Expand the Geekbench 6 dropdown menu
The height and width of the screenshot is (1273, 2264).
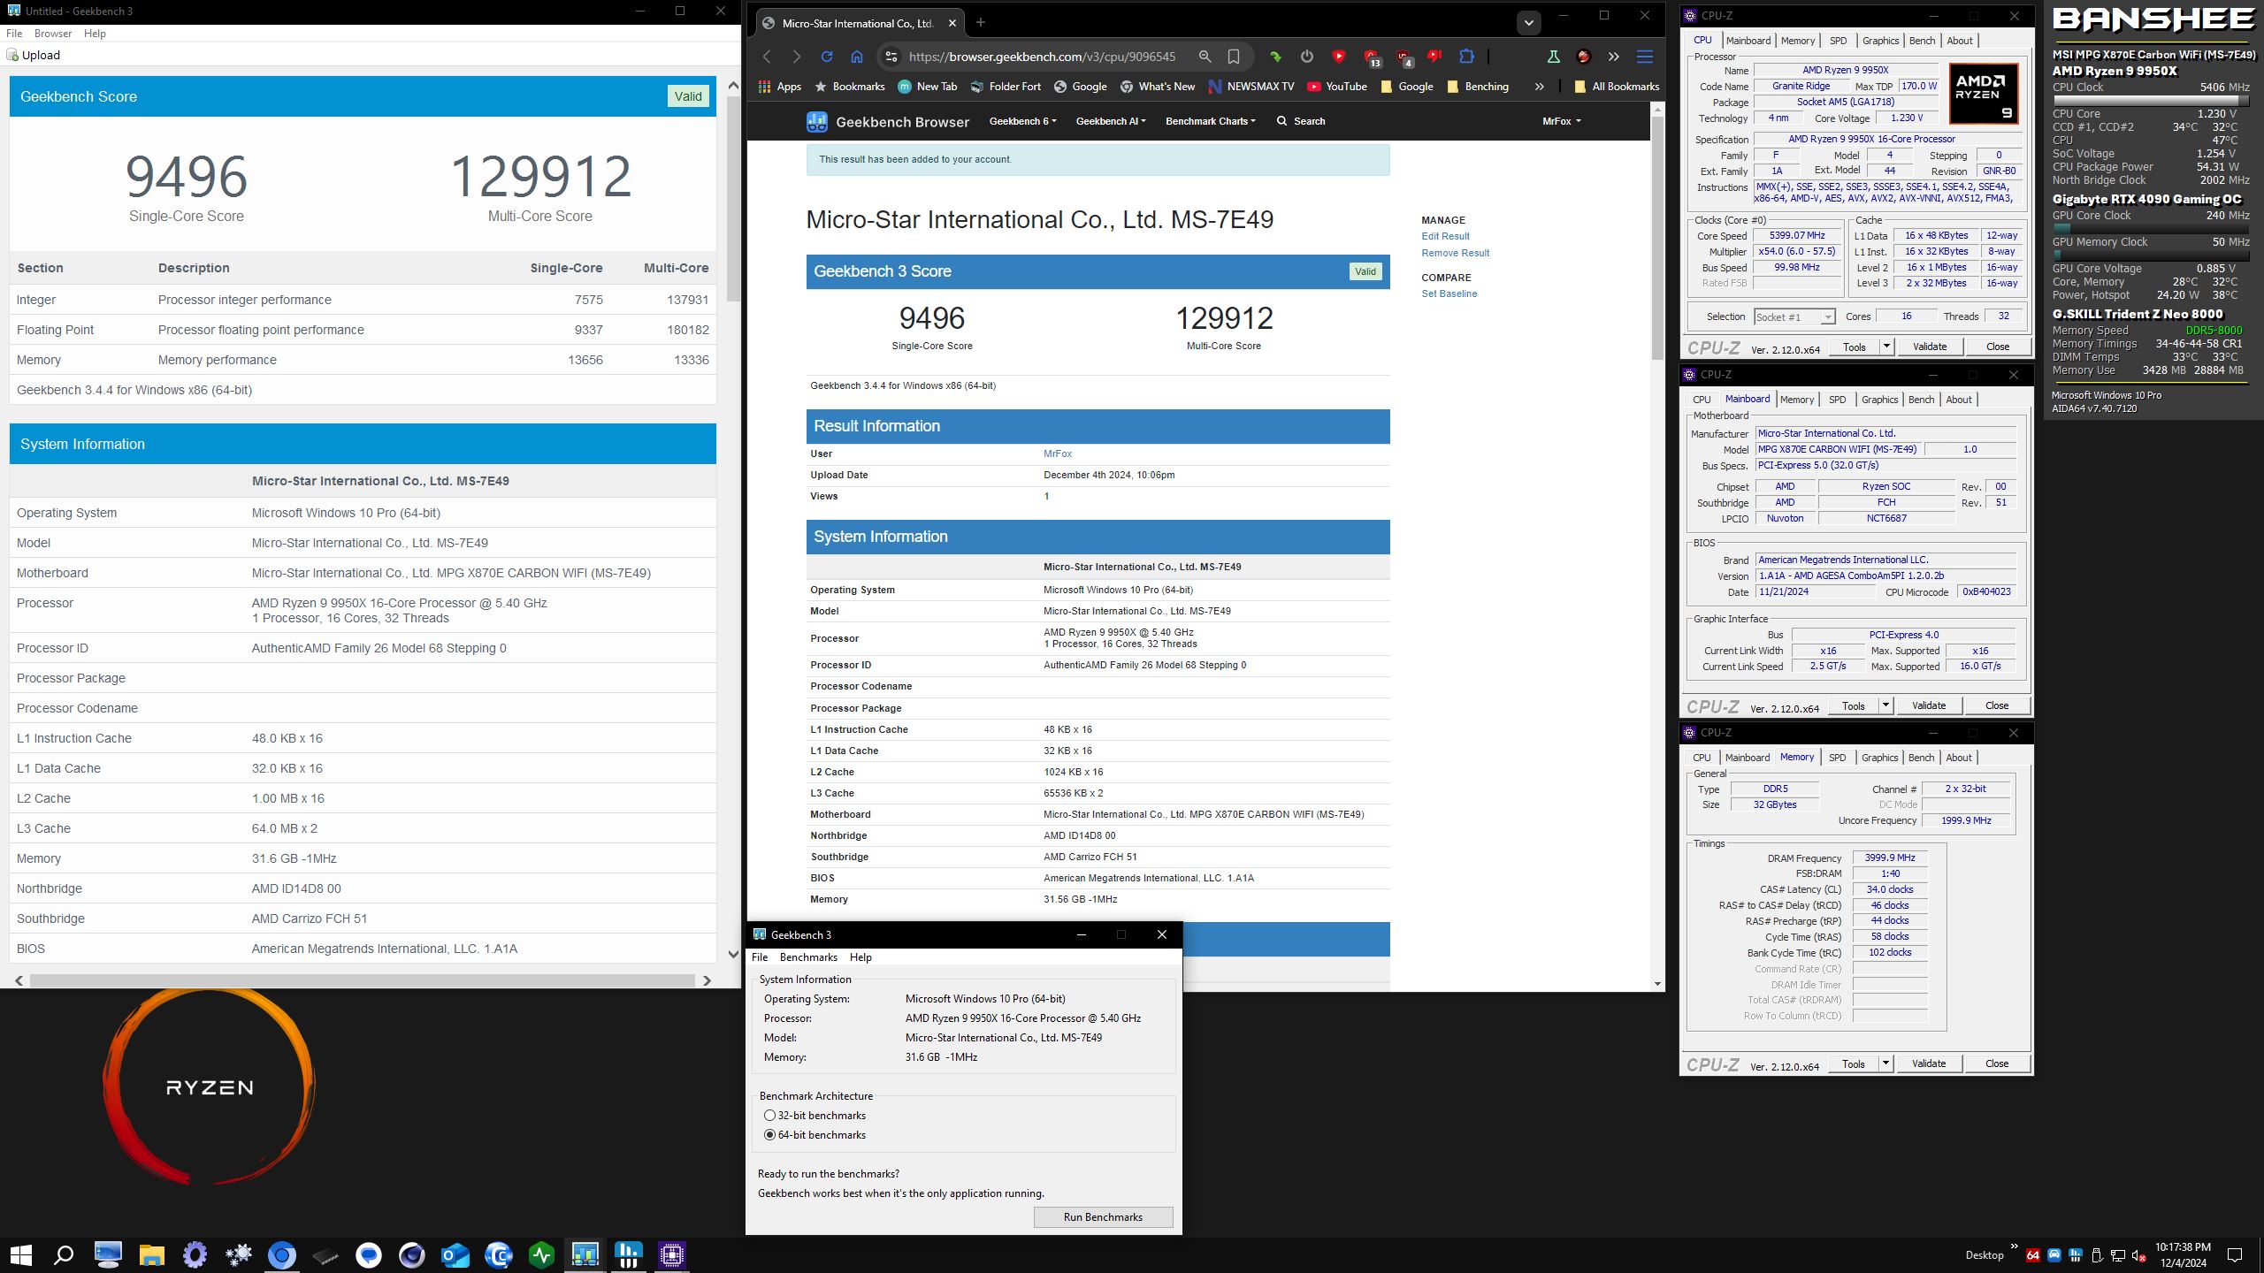1022,121
